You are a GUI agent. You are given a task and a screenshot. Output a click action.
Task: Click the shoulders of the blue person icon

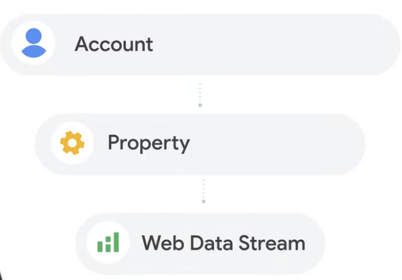(x=33, y=52)
